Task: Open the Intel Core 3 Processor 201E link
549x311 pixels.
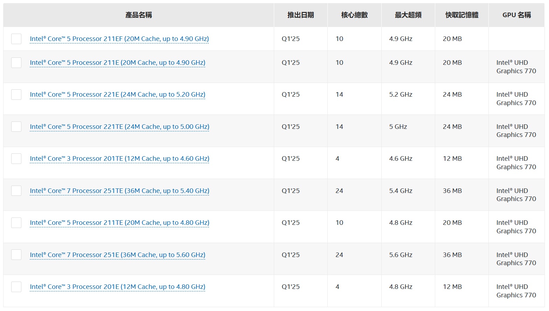Action: (x=117, y=287)
